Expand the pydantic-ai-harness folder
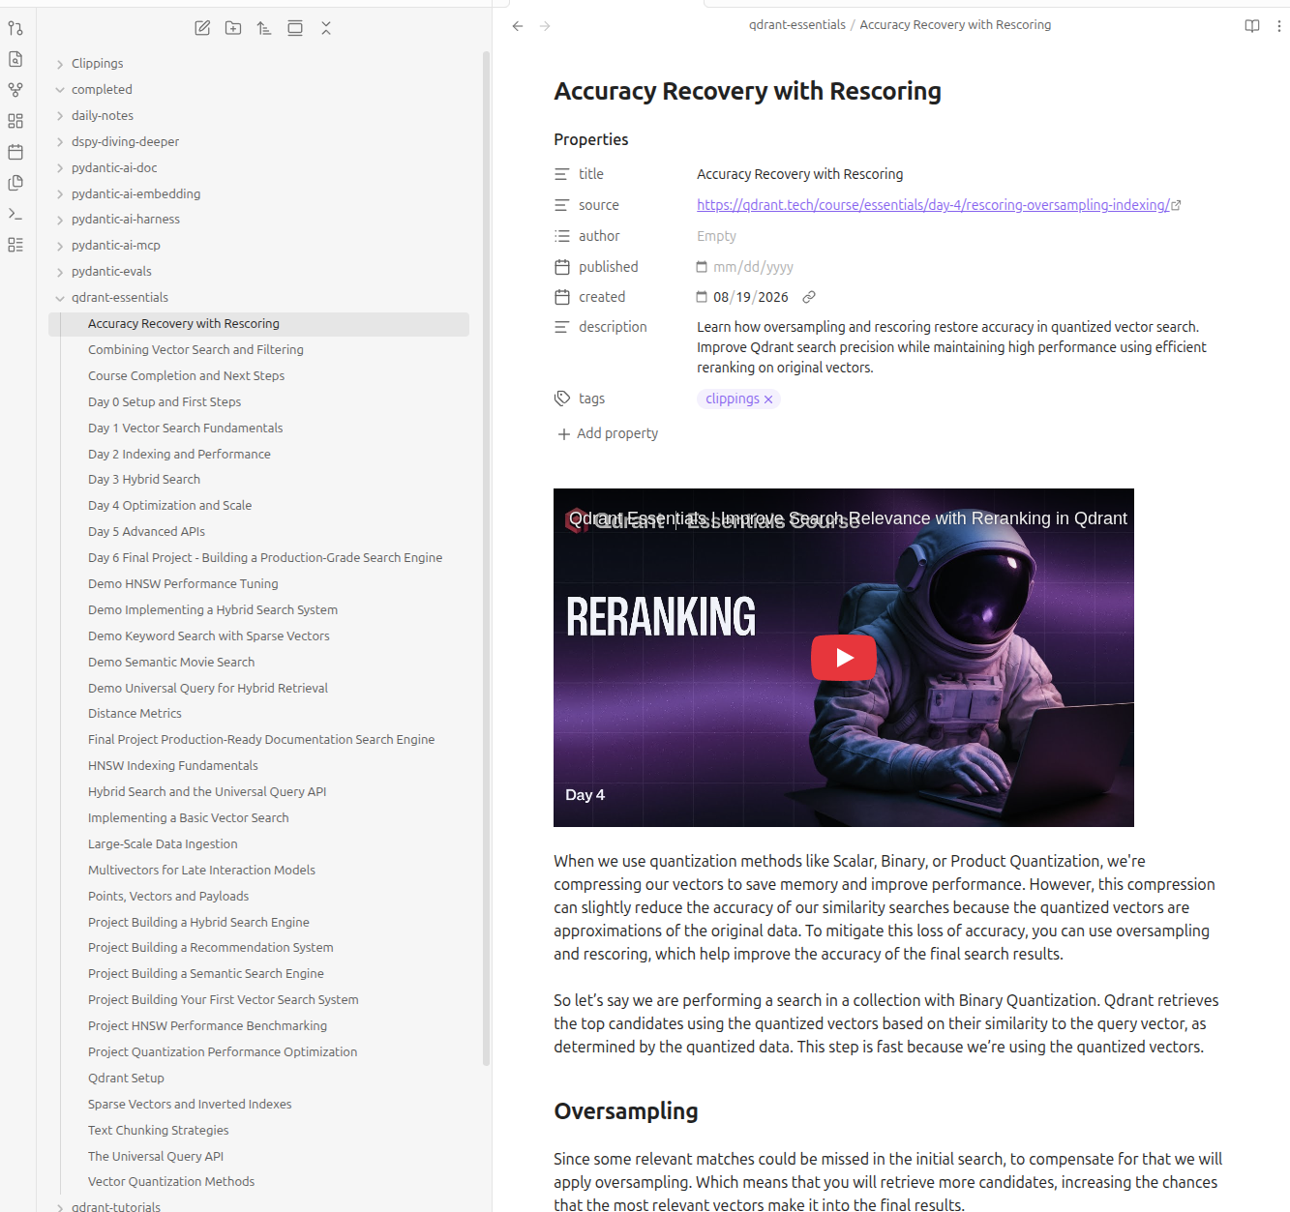1290x1212 pixels. click(x=60, y=220)
